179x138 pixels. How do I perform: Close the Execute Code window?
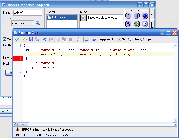(x=175, y=33)
